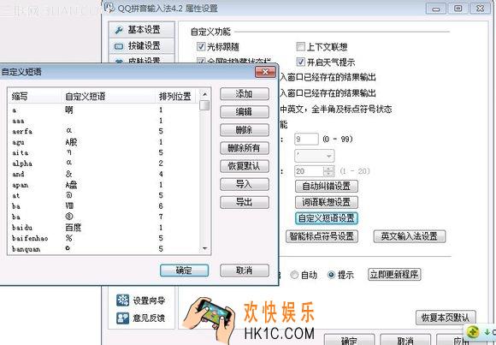Screen dimensions: 496x345
Task: Click the spinner field showing 20
Action: click(309, 171)
